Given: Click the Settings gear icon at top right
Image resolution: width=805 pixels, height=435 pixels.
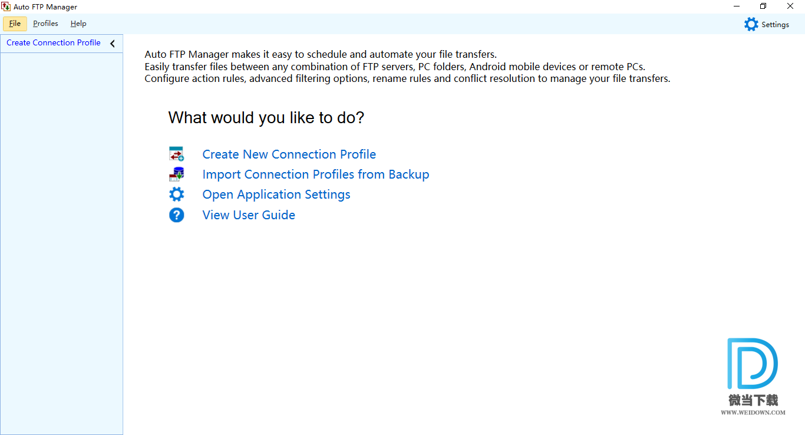Looking at the screenshot, I should 751,24.
